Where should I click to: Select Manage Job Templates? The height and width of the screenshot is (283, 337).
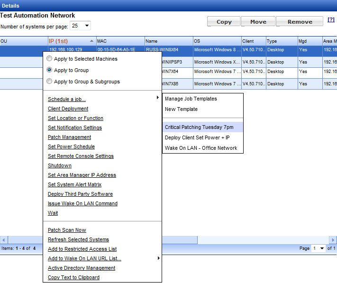point(191,99)
